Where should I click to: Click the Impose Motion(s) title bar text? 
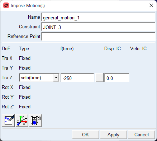coord(28,6)
